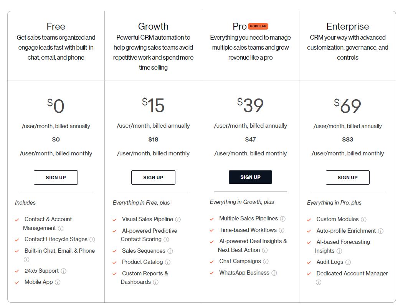This screenshot has height=305, width=403.
Task: Show info for Chat Campaigns feature
Action: (x=266, y=262)
